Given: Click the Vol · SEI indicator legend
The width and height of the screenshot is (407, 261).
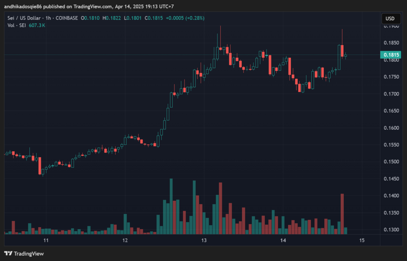Looking at the screenshot, I should click(17, 25).
